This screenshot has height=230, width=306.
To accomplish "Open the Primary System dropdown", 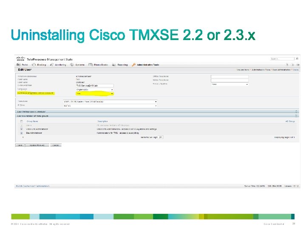I will (x=229, y=84).
